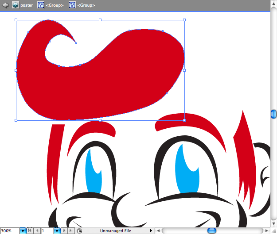Image resolution: width=277 pixels, height=234 pixels.
Task: Select the left red sideburn hair shape
Action: click(53, 159)
